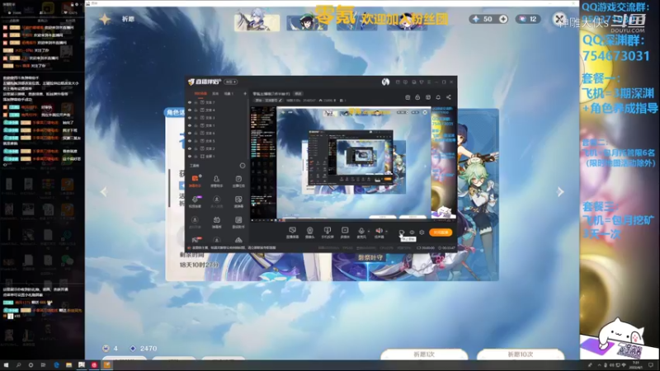
Task: Share the live room with the share icon
Action: pyautogui.click(x=449, y=97)
